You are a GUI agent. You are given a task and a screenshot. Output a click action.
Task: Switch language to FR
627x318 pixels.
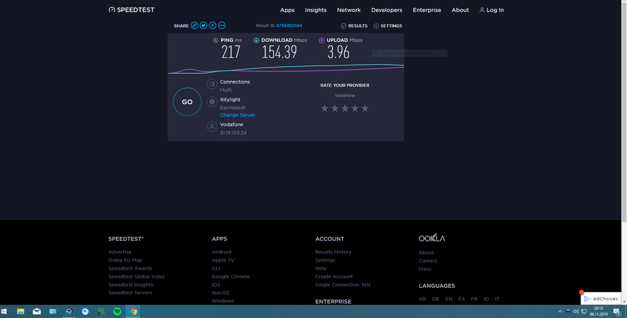coord(474,299)
